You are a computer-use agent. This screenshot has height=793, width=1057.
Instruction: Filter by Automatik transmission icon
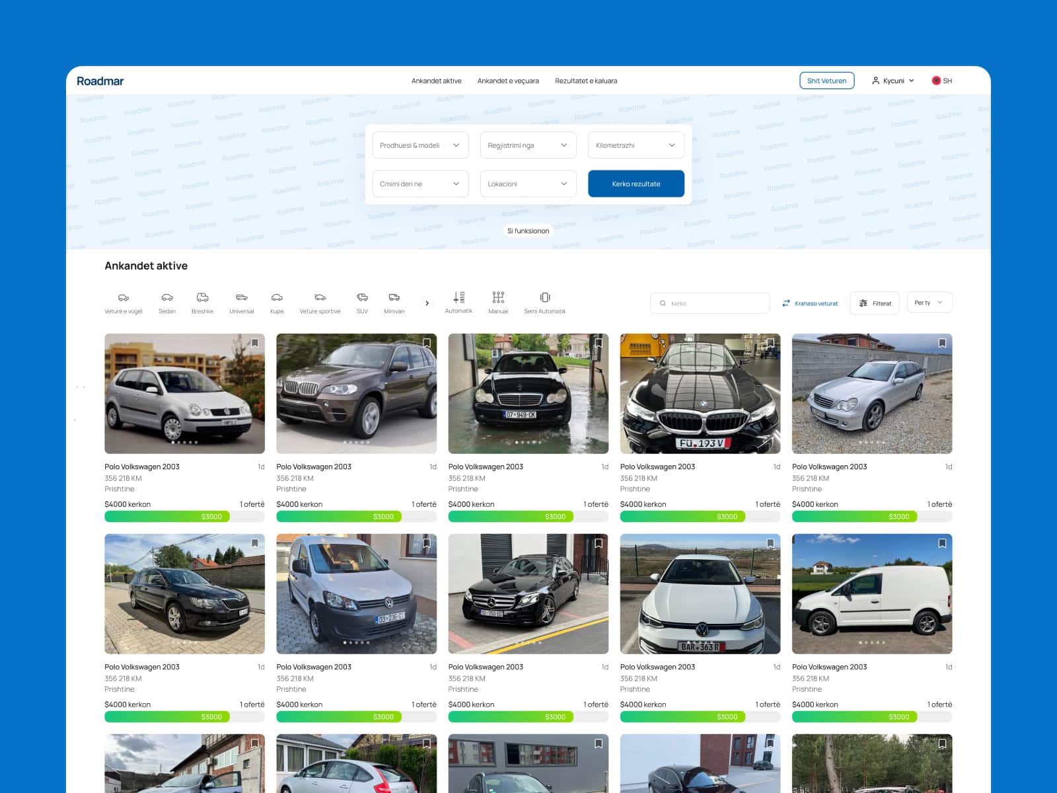tap(458, 297)
